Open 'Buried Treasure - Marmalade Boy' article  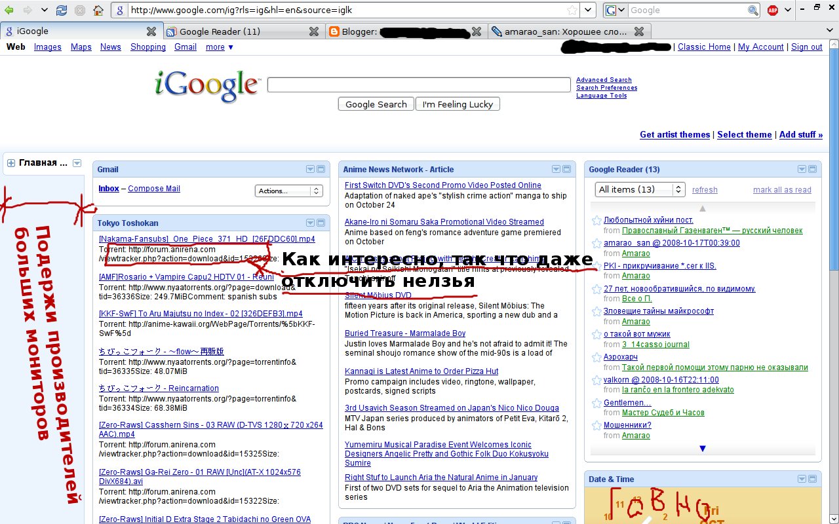point(405,333)
